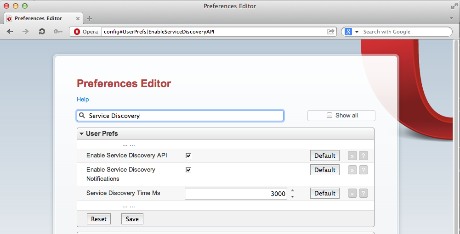The width and height of the screenshot is (460, 234).
Task: Close the Preferences Editor tab
Action: pyautogui.click(x=78, y=18)
